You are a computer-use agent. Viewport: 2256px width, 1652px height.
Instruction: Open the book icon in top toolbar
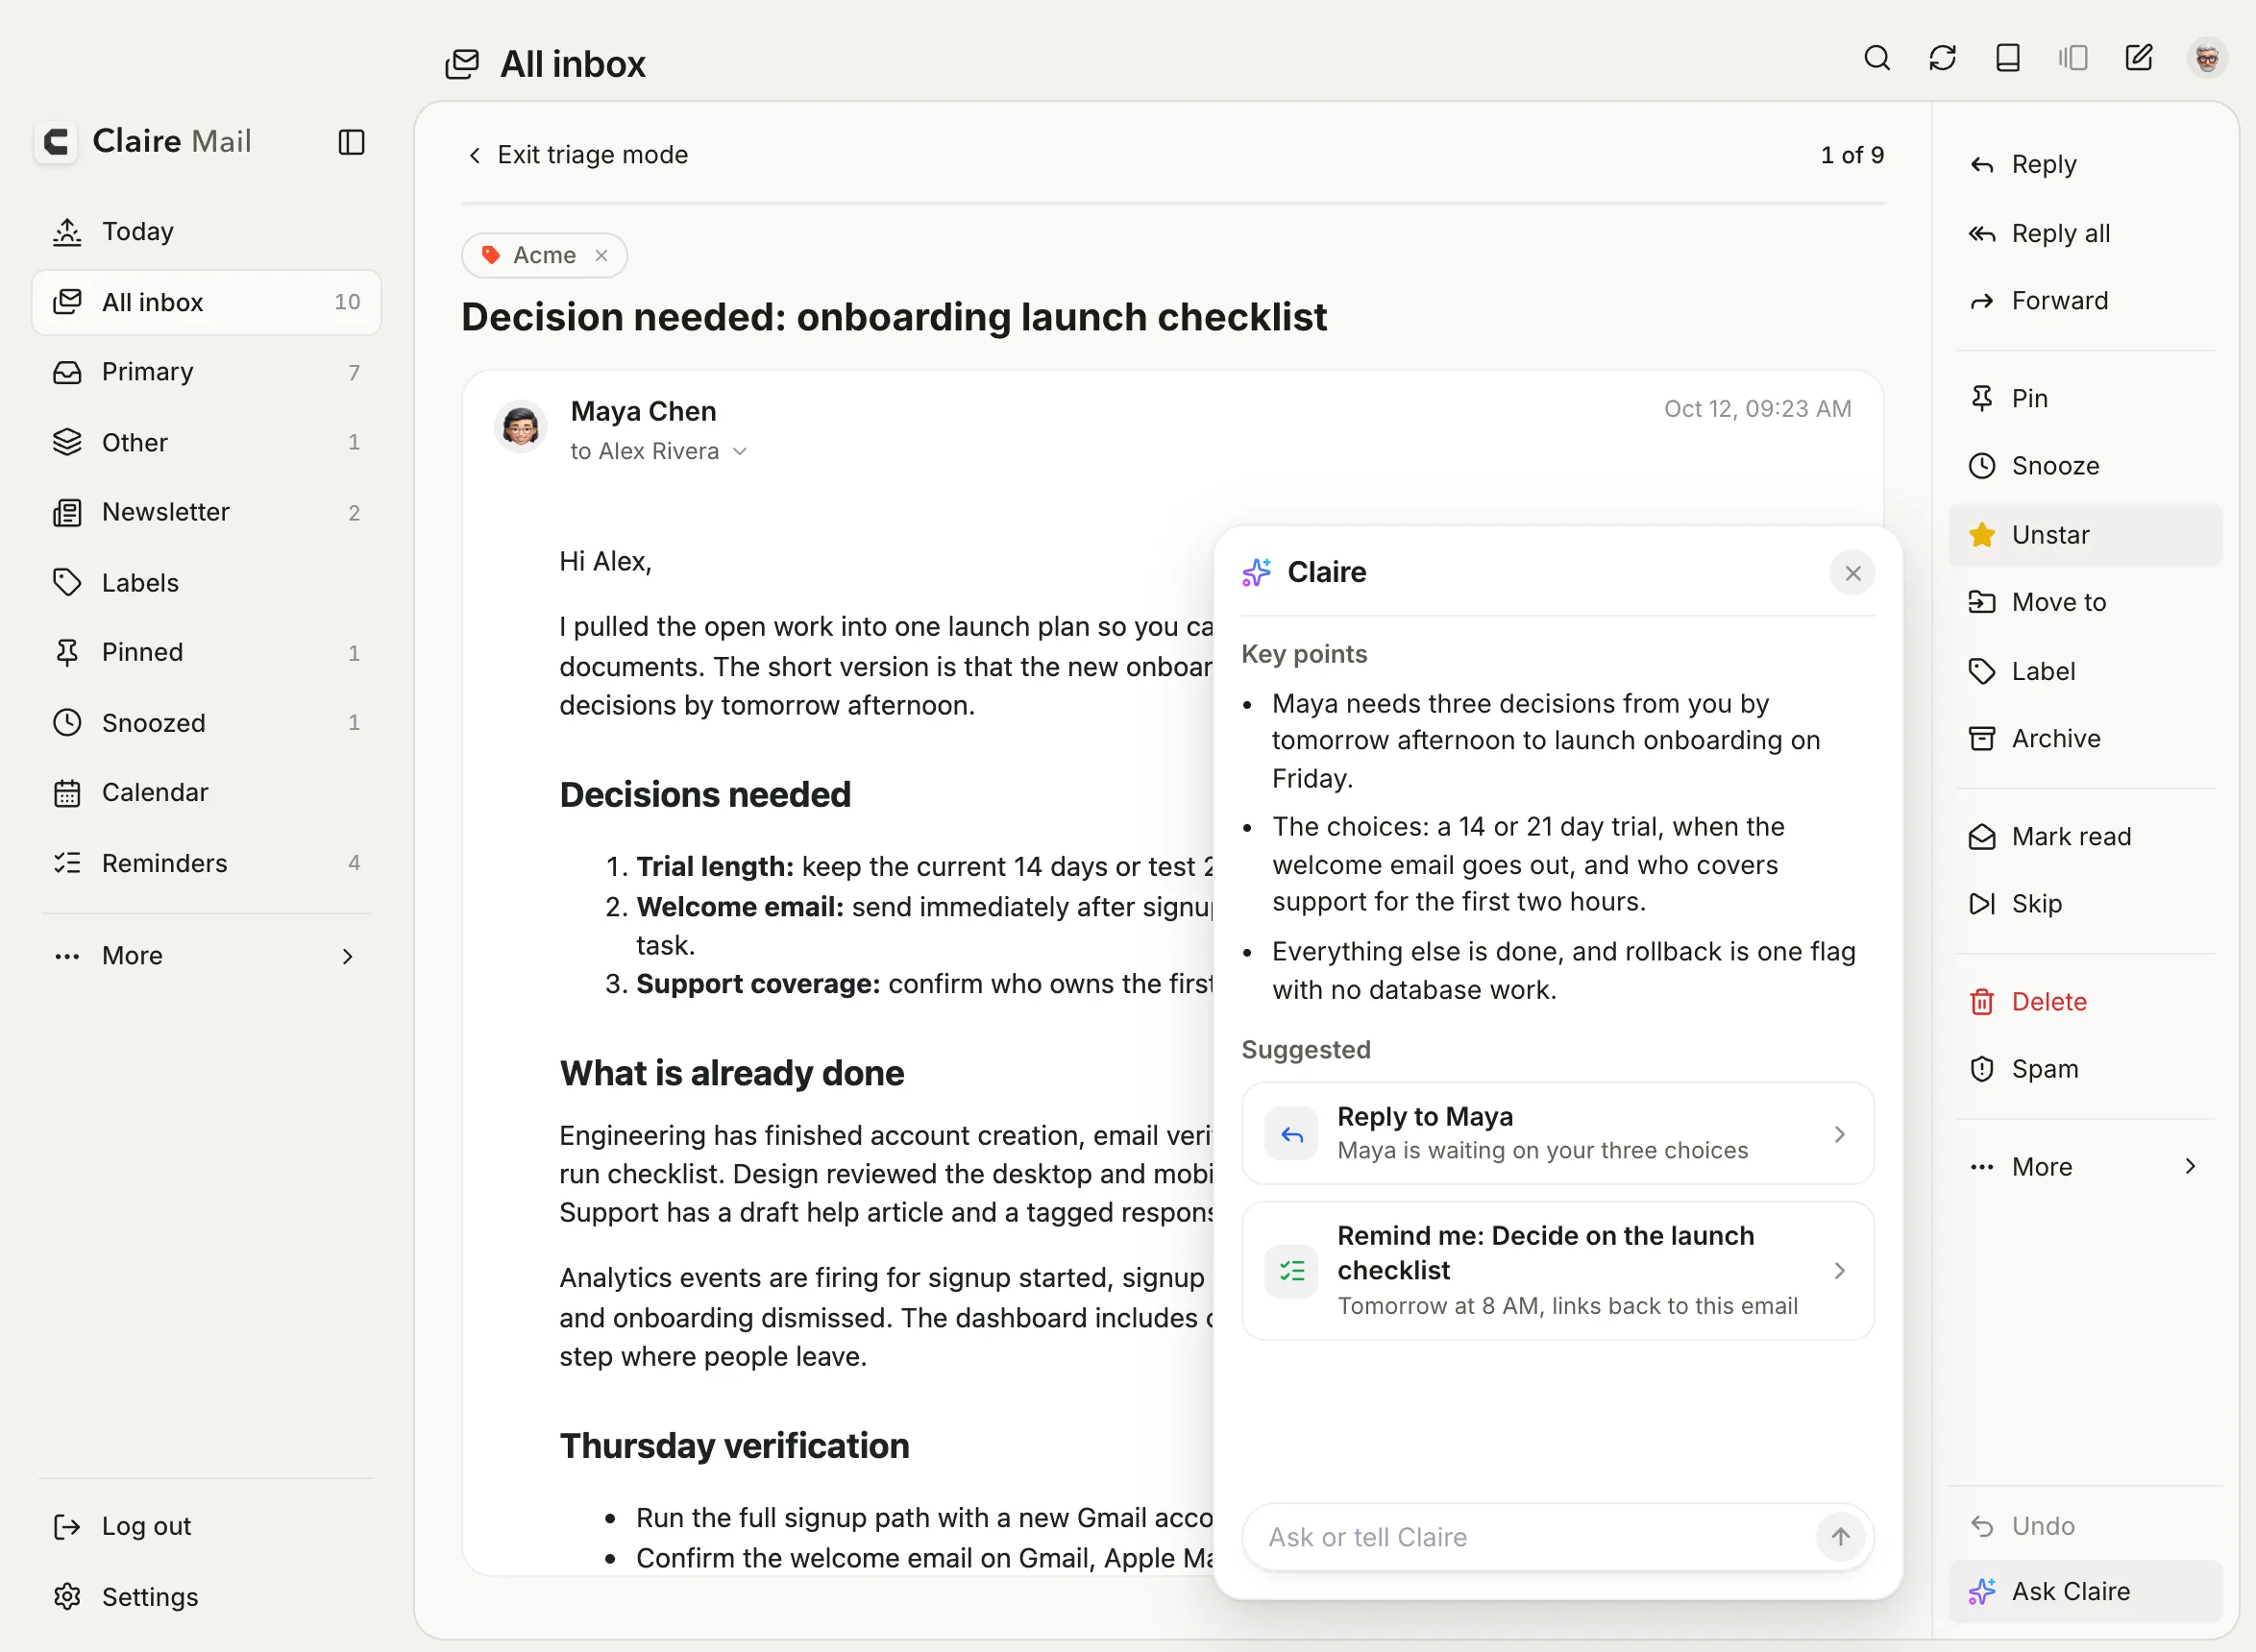coord(2008,58)
